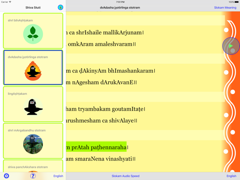Click the header title dvAdasha jyotirlinga stotram
Image resolution: width=240 pixels, height=180 pixels.
[x=120, y=7]
